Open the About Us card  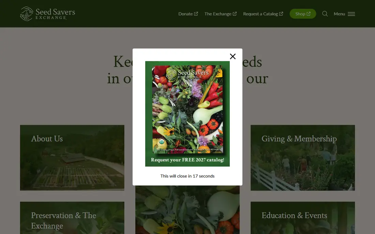72,158
